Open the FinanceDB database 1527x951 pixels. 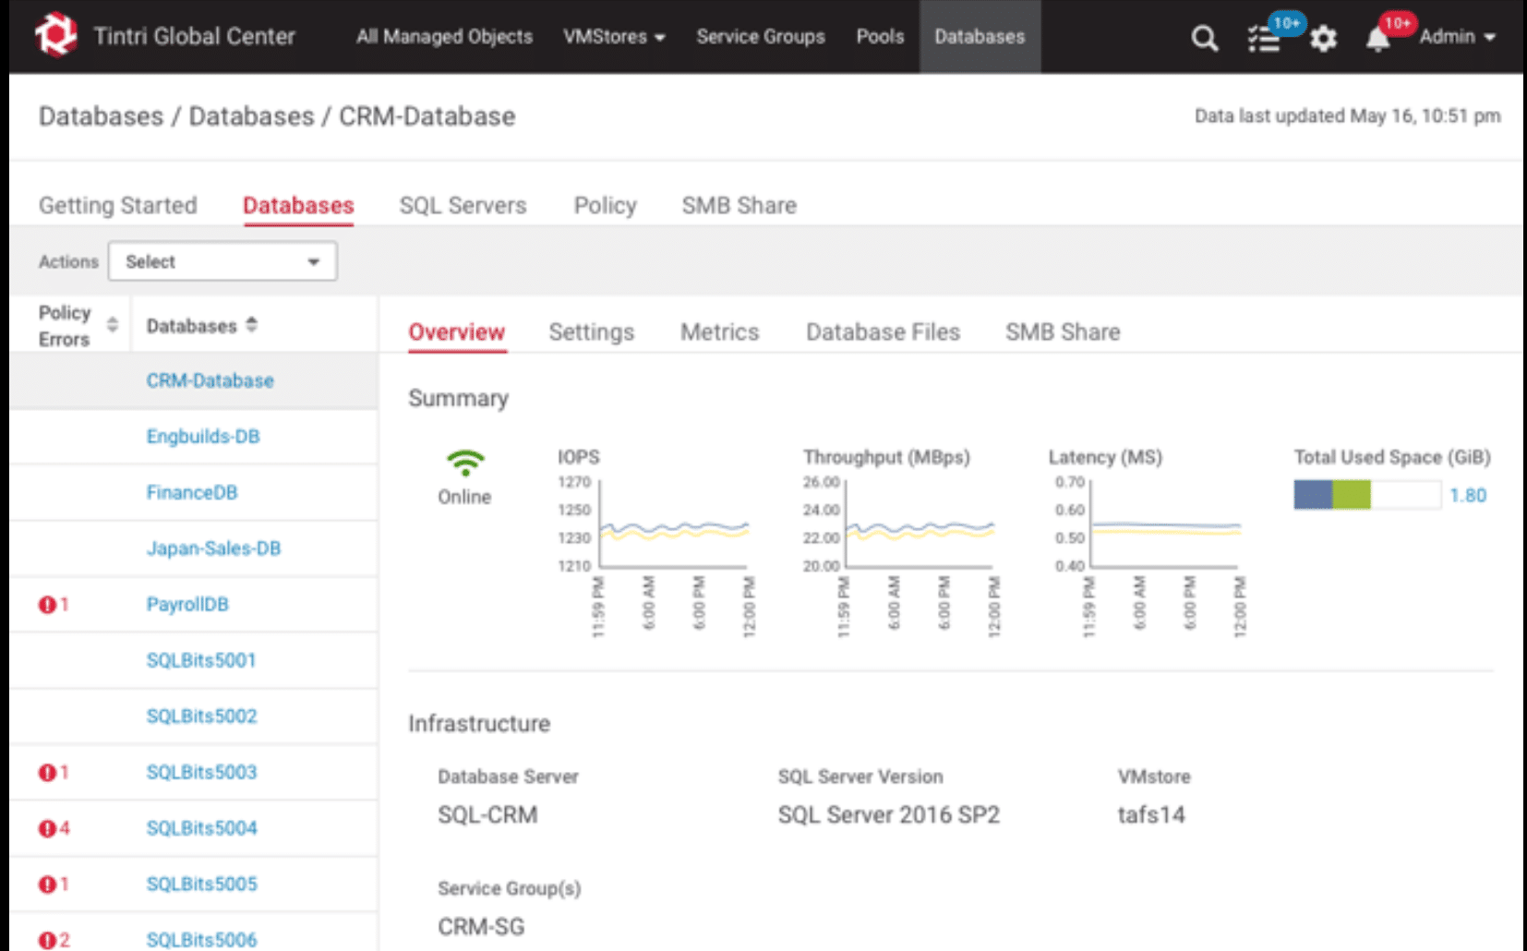point(192,492)
